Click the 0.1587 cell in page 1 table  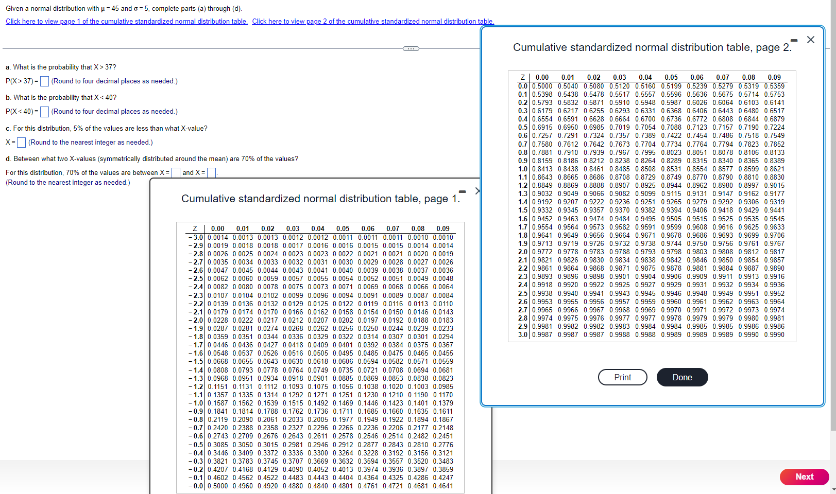pos(218,403)
